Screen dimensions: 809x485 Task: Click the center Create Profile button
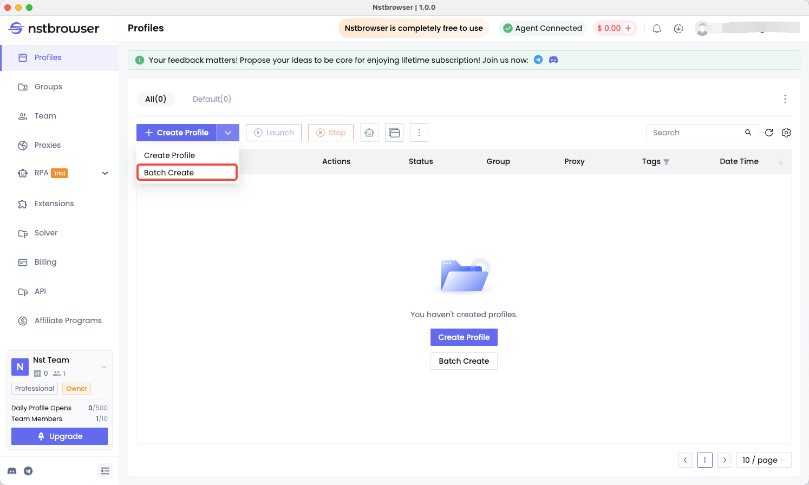coord(464,337)
